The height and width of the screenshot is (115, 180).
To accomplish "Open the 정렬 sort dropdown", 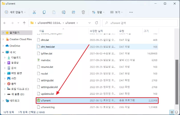I will (x=98, y=12).
